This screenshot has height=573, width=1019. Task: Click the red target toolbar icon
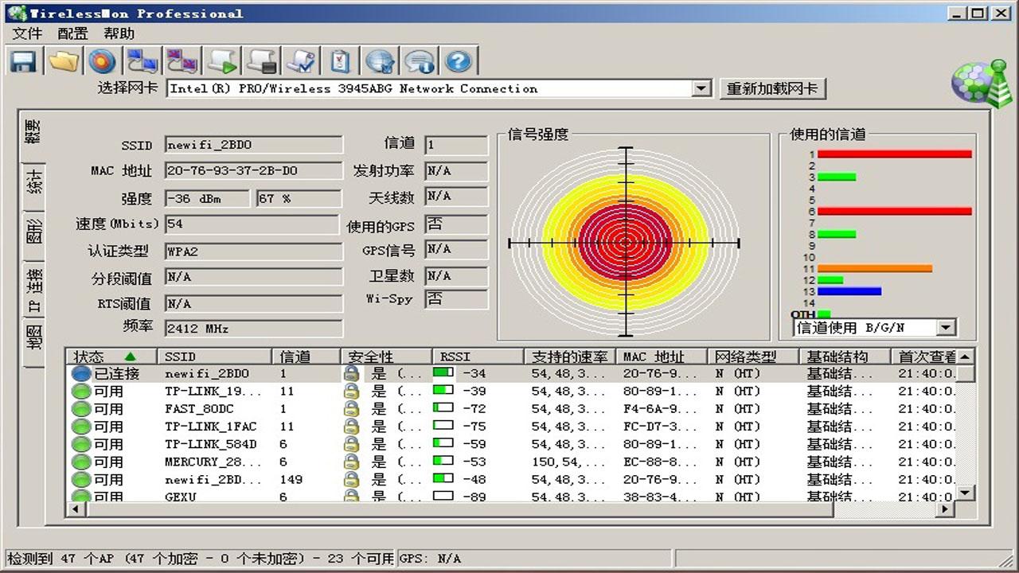point(102,61)
